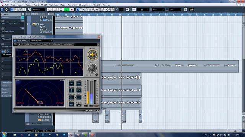Click the Stop transport button
This screenshot has height=137, width=245.
[61, 10]
